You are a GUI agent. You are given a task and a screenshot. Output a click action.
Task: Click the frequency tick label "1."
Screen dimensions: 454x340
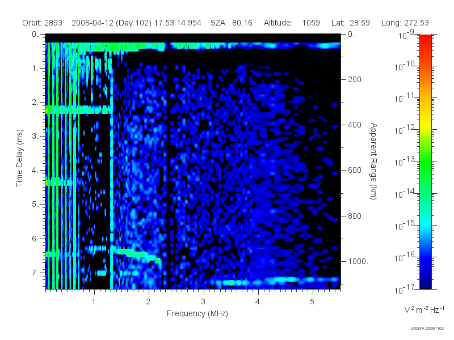tap(95, 302)
